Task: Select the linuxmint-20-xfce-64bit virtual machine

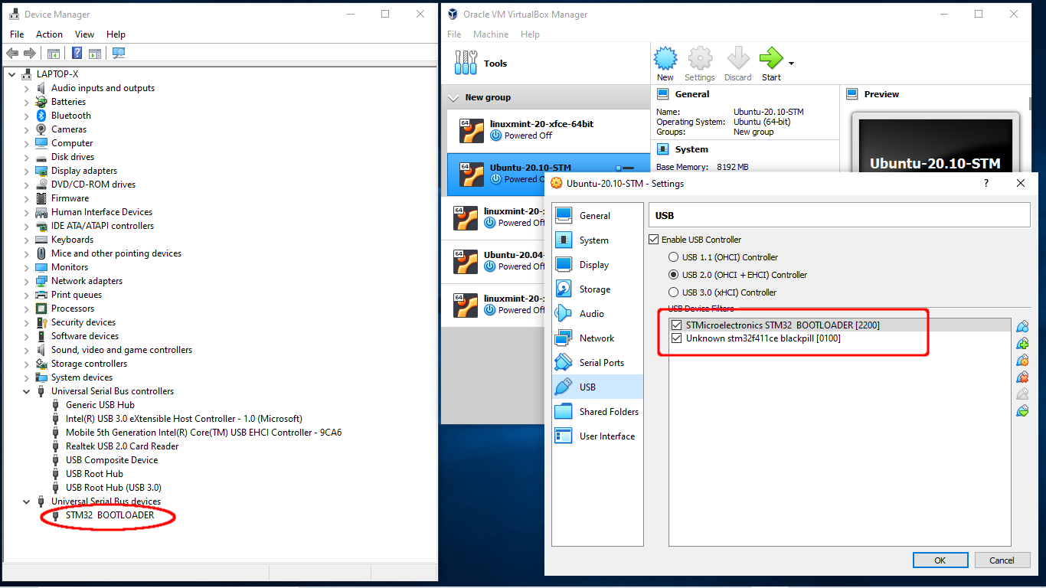Action: [x=548, y=130]
